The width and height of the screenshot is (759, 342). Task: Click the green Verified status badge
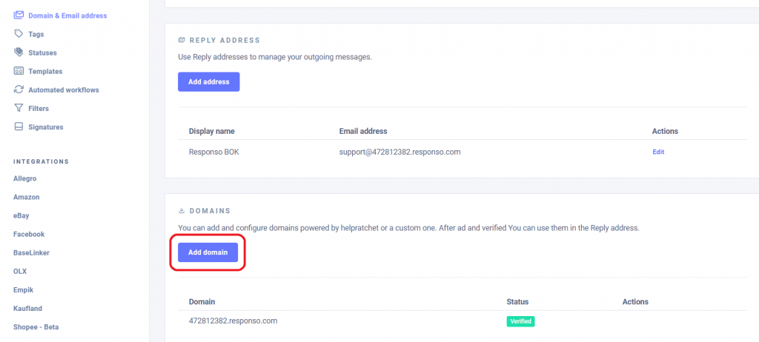520,321
